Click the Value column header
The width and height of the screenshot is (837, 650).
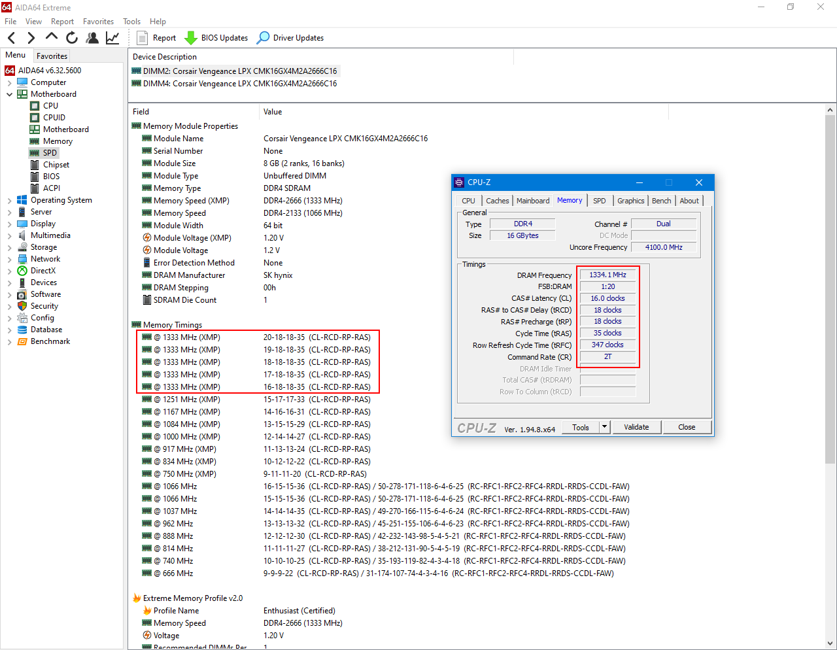coord(464,112)
